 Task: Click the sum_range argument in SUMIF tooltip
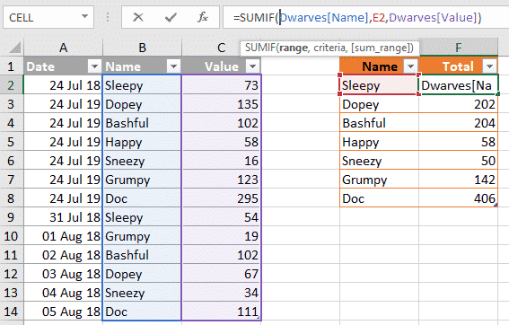tap(381, 48)
